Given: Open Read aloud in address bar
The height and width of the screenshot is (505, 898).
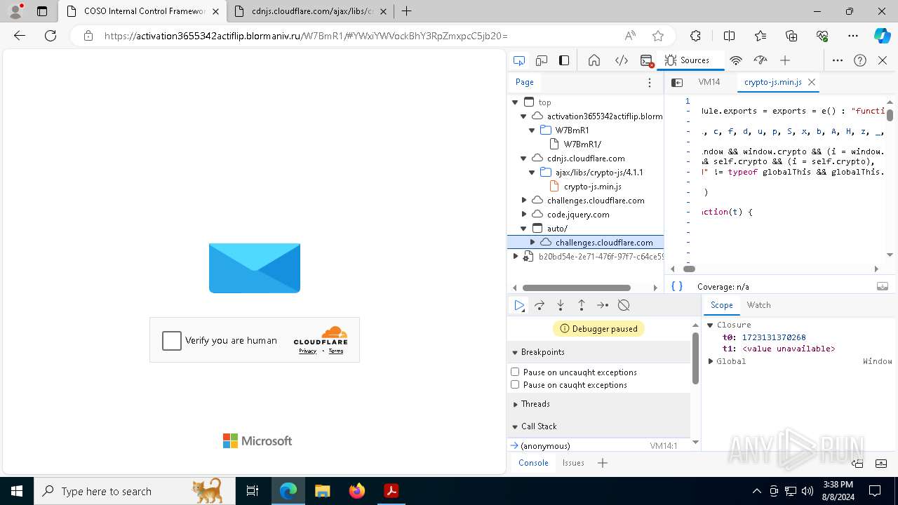Looking at the screenshot, I should [x=630, y=36].
